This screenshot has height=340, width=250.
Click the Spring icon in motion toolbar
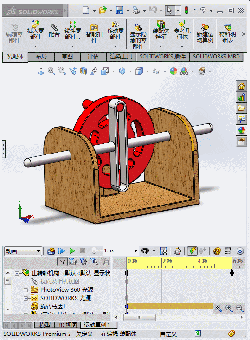pos(228,251)
